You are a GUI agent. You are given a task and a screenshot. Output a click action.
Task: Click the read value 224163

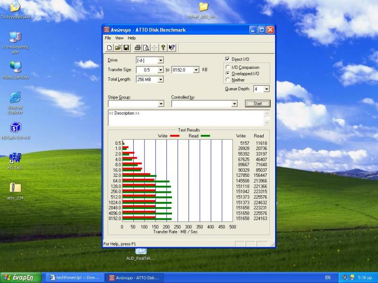pos(260,218)
